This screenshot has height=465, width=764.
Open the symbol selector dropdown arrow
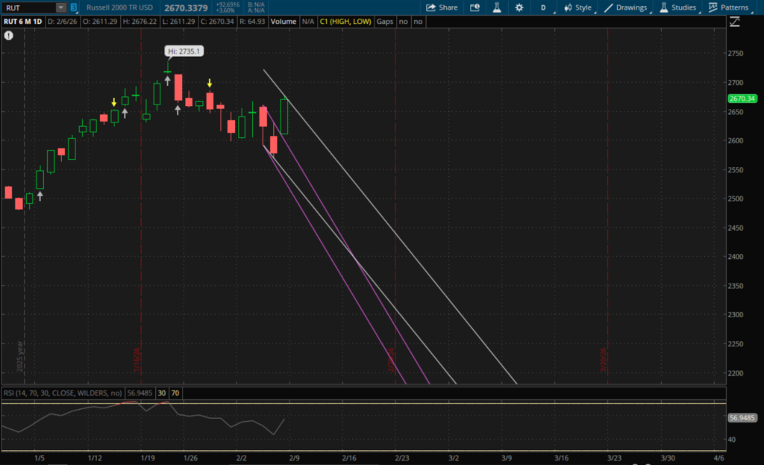(60, 7)
